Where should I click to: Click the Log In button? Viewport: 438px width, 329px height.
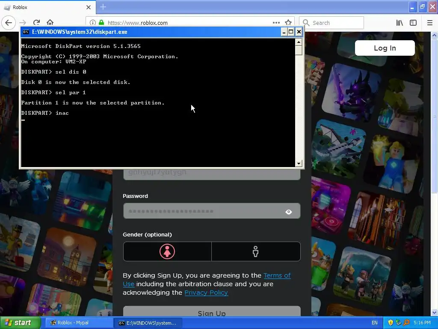(x=385, y=48)
